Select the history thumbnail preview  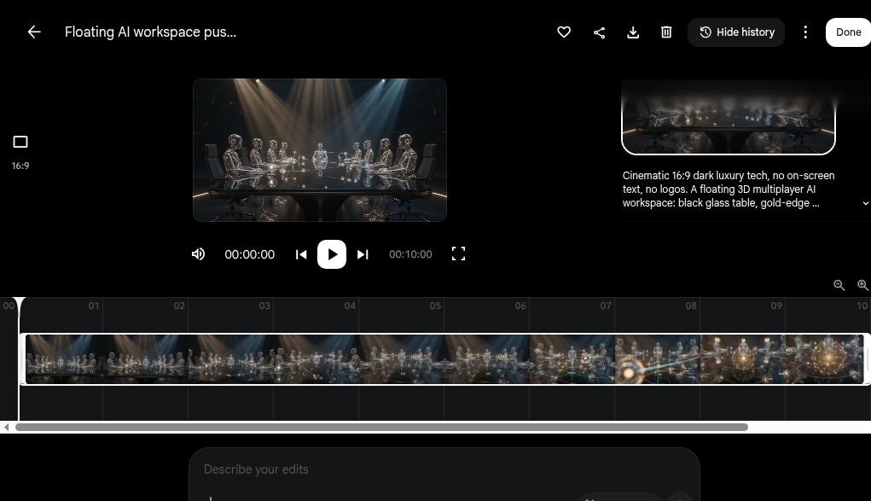tap(729, 118)
